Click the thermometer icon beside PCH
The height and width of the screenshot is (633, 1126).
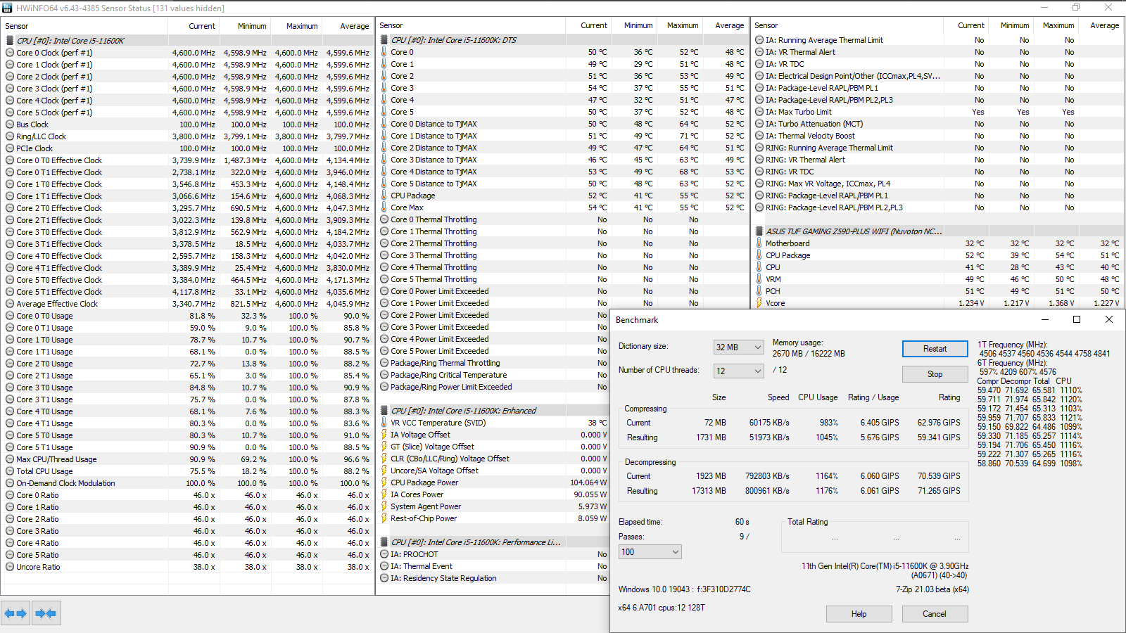759,291
